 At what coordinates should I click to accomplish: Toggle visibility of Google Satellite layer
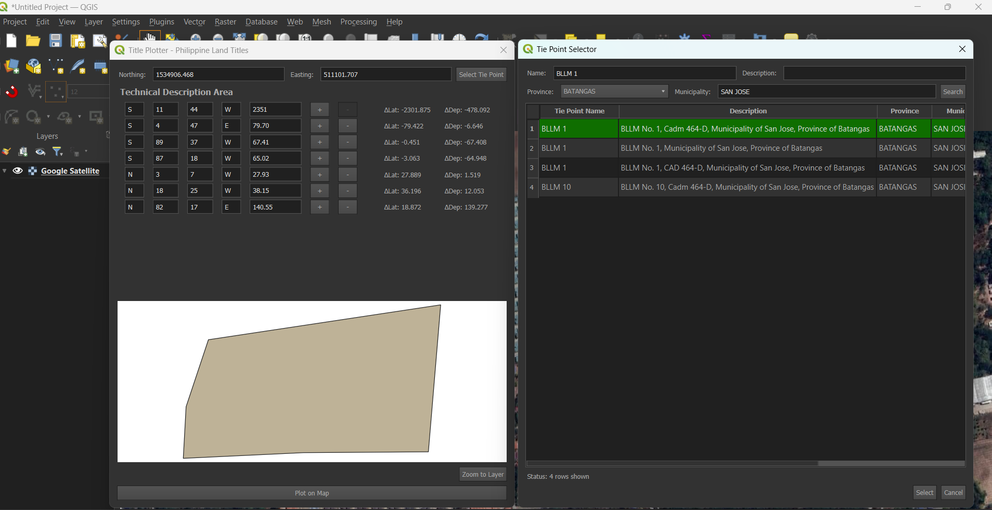point(18,171)
